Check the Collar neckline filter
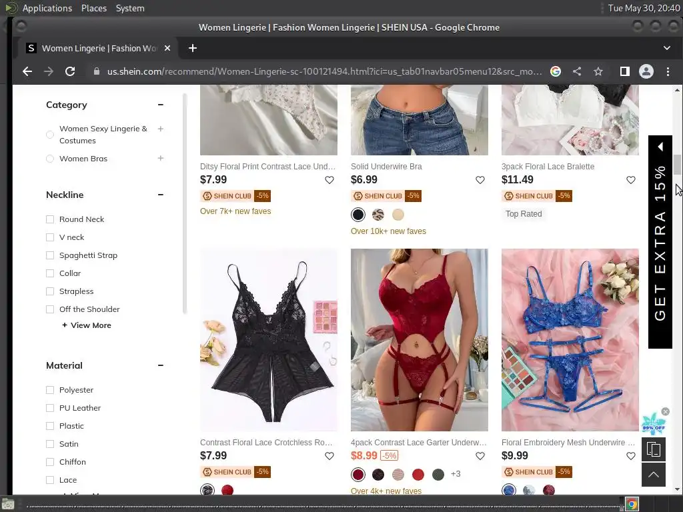Image resolution: width=683 pixels, height=512 pixels. coord(50,273)
